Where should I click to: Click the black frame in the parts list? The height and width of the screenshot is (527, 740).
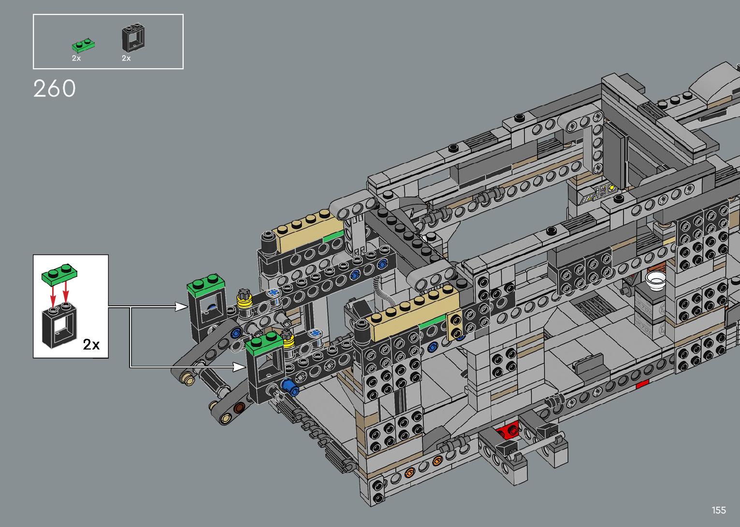coord(133,38)
